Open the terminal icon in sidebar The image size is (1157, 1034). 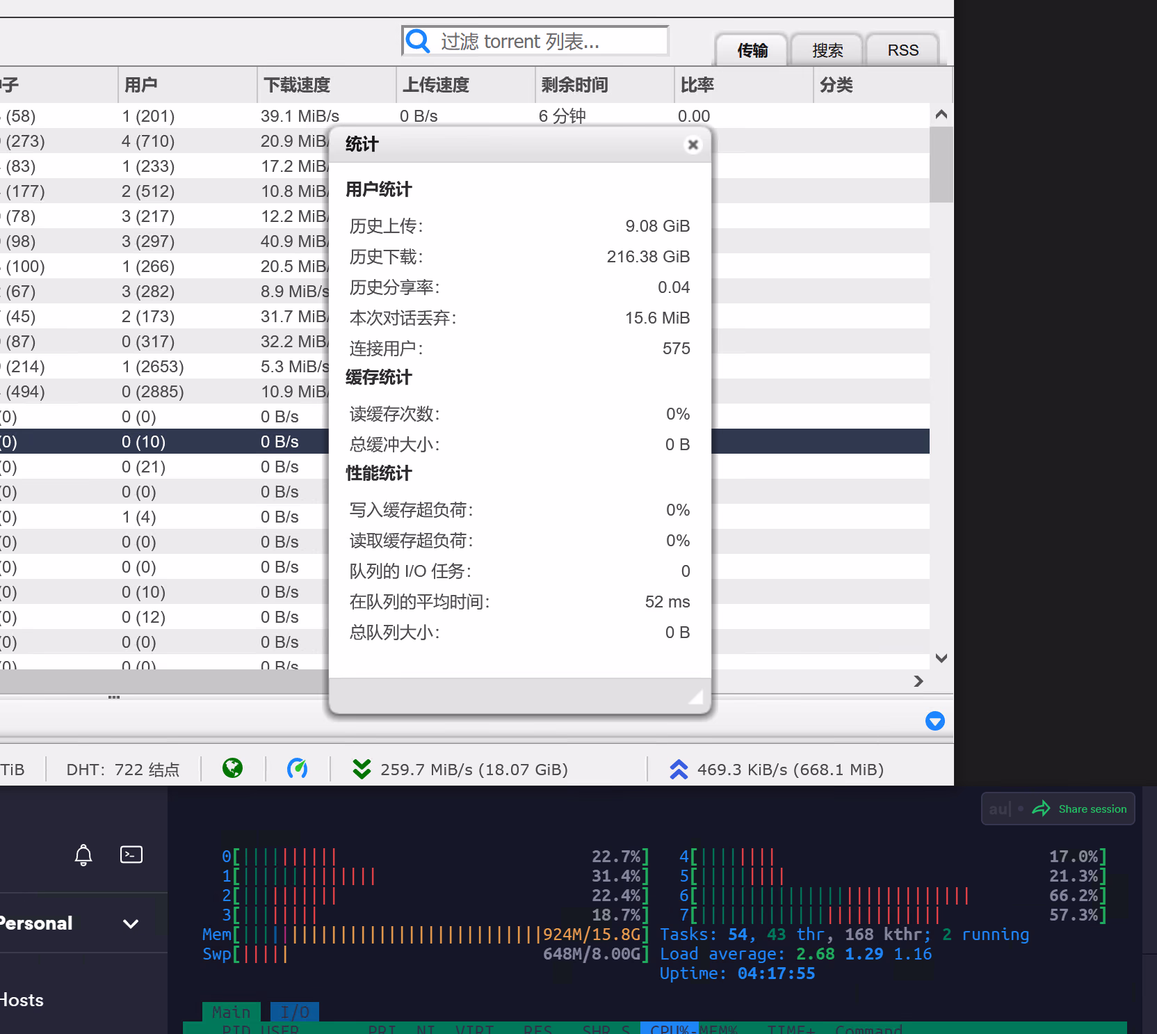pyautogui.click(x=131, y=854)
